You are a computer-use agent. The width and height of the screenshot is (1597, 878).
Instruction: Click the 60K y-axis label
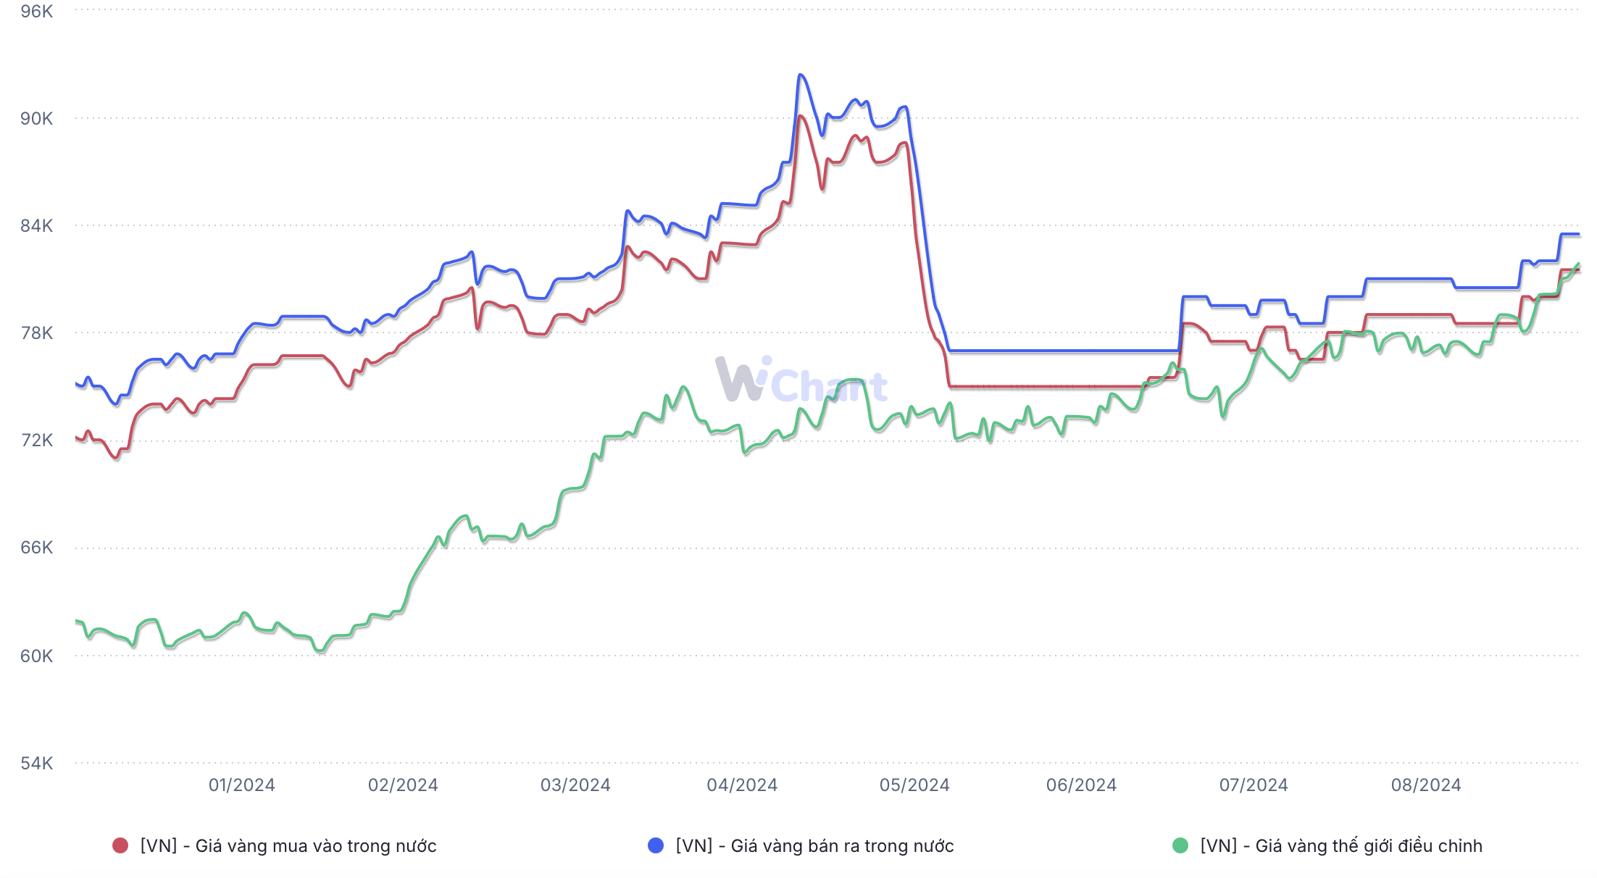point(36,656)
